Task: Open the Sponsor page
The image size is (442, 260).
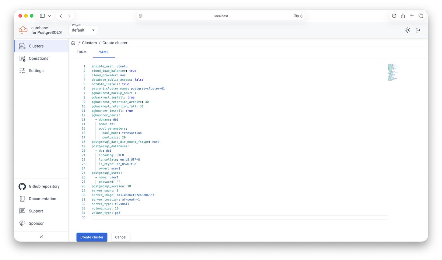Action: [x=36, y=223]
